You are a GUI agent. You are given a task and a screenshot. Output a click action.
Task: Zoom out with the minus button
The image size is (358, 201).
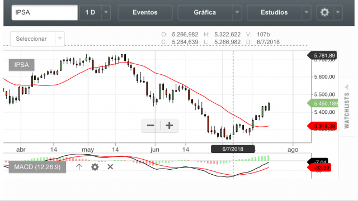[x=150, y=125]
